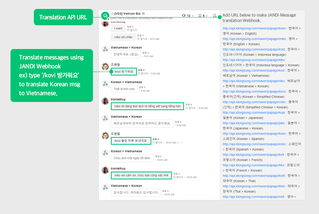319x214 pixels.
Task: Click the webhook bot avatar beside 'Thật là khó chịu'
Action: (105, 84)
